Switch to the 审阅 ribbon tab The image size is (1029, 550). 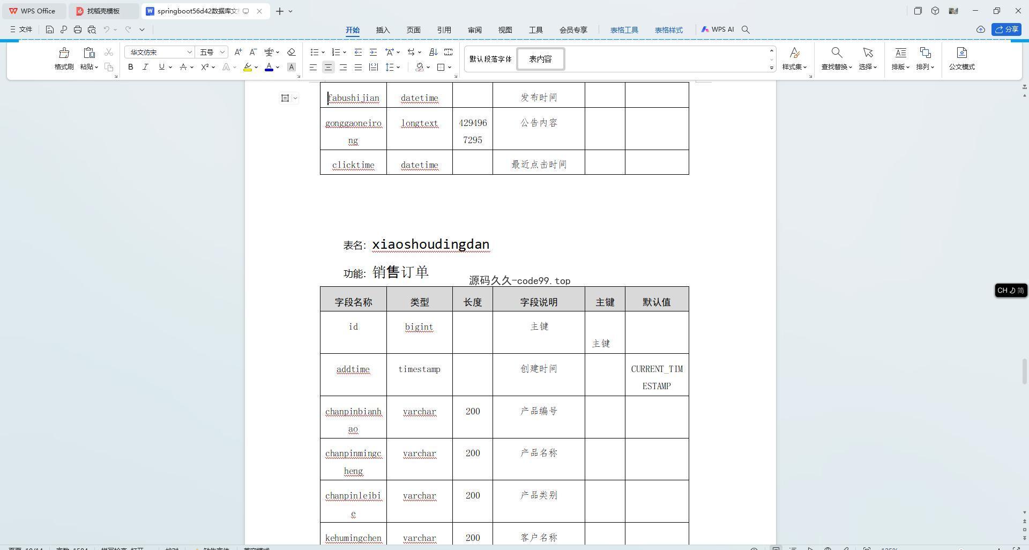click(x=474, y=30)
